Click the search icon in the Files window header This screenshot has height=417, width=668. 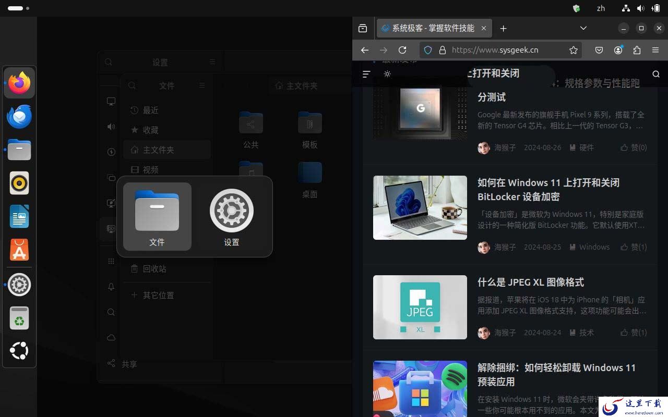[x=132, y=85]
